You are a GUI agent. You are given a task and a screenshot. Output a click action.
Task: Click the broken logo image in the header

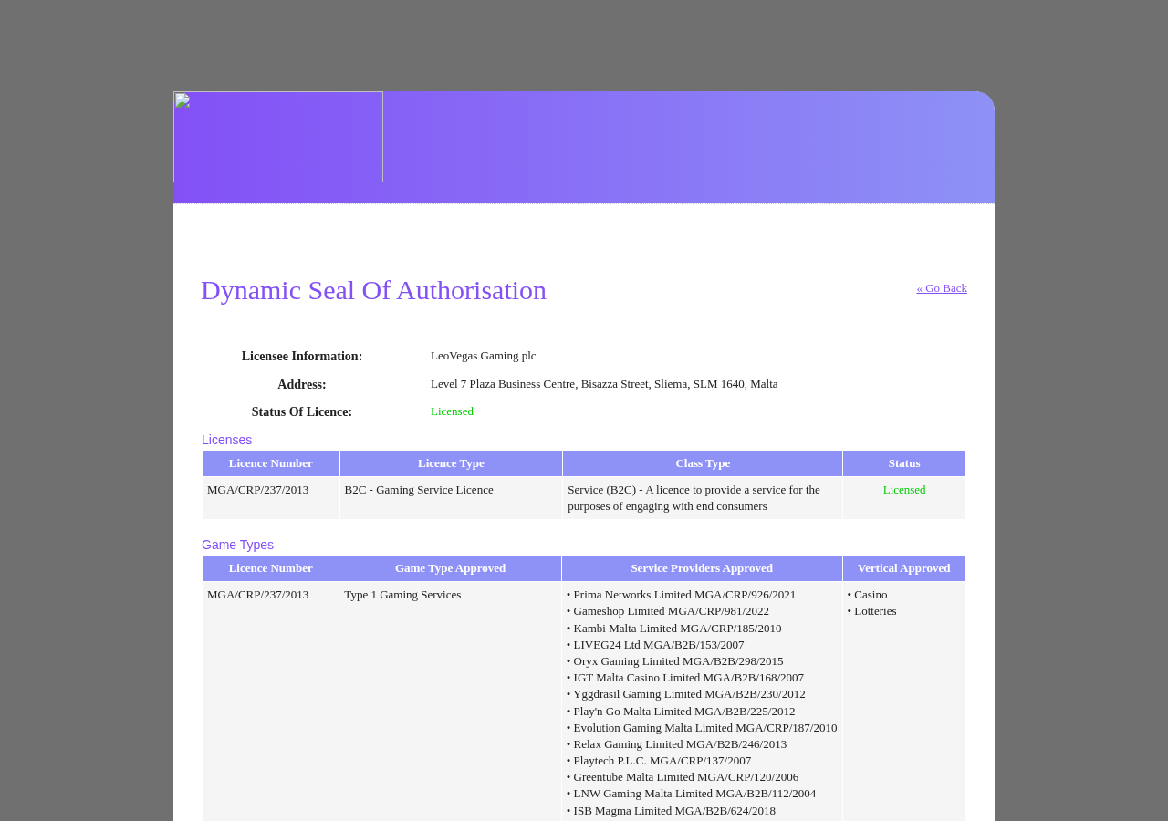[278, 137]
